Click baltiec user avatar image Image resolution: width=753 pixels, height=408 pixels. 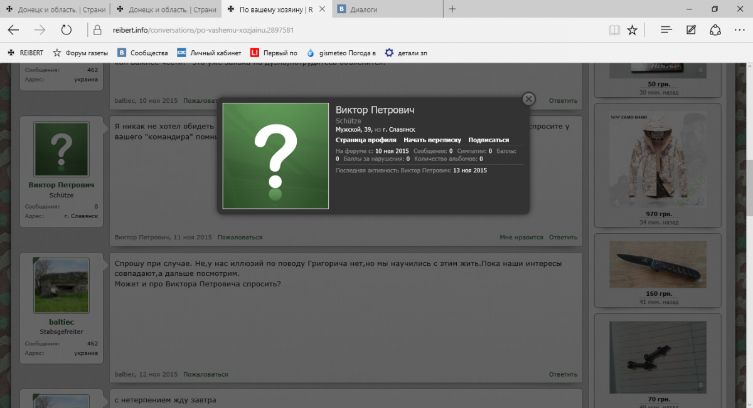[61, 286]
